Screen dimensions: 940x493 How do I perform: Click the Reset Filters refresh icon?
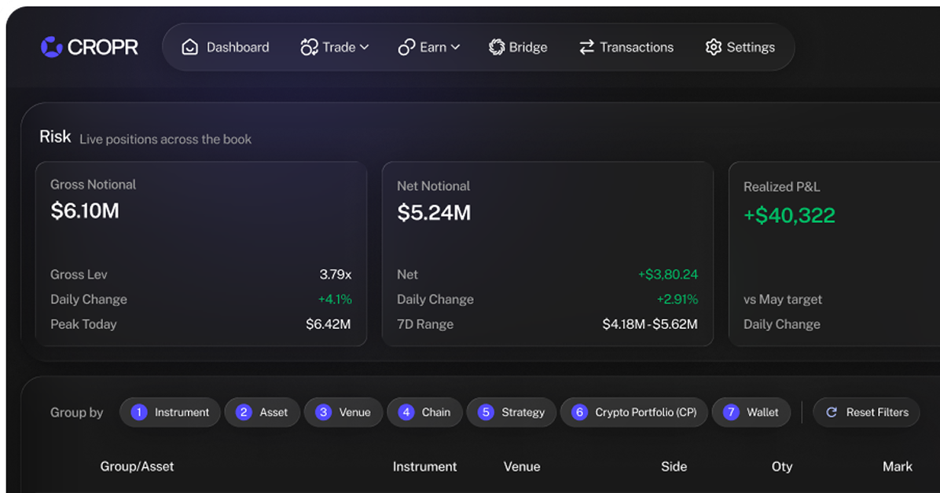[x=832, y=412]
